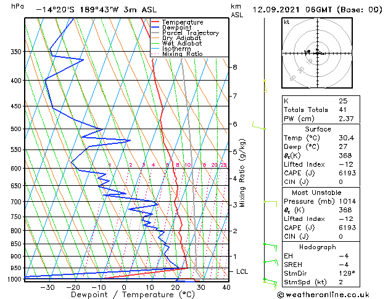Viewport: 388px width, 299px height.
Task: Click the Dry Adiabat legend label
Action: point(181,38)
